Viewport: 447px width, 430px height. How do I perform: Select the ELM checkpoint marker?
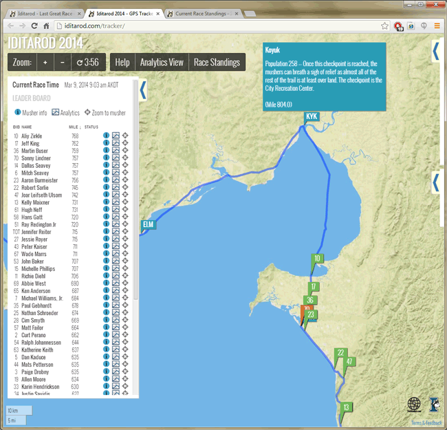pyautogui.click(x=149, y=224)
